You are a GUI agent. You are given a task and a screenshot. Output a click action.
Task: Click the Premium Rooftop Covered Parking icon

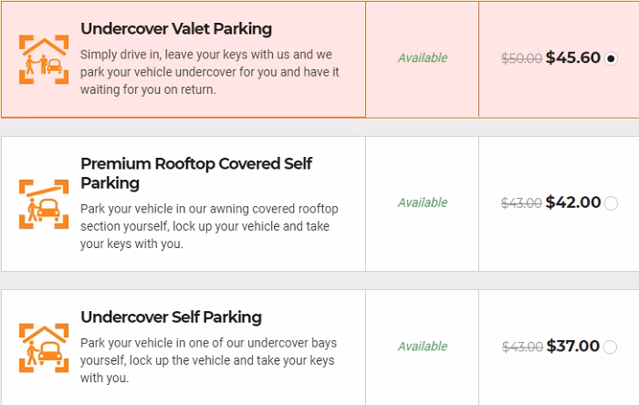click(44, 203)
